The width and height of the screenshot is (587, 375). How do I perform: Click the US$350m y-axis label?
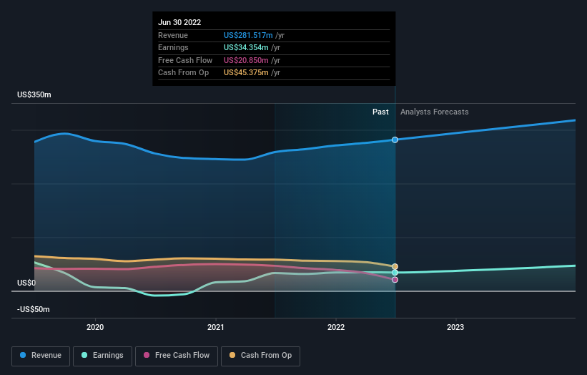34,94
